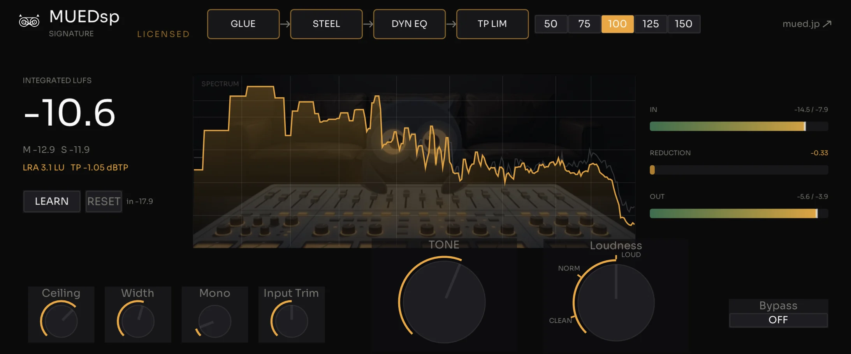Click the LEARN button

click(52, 201)
